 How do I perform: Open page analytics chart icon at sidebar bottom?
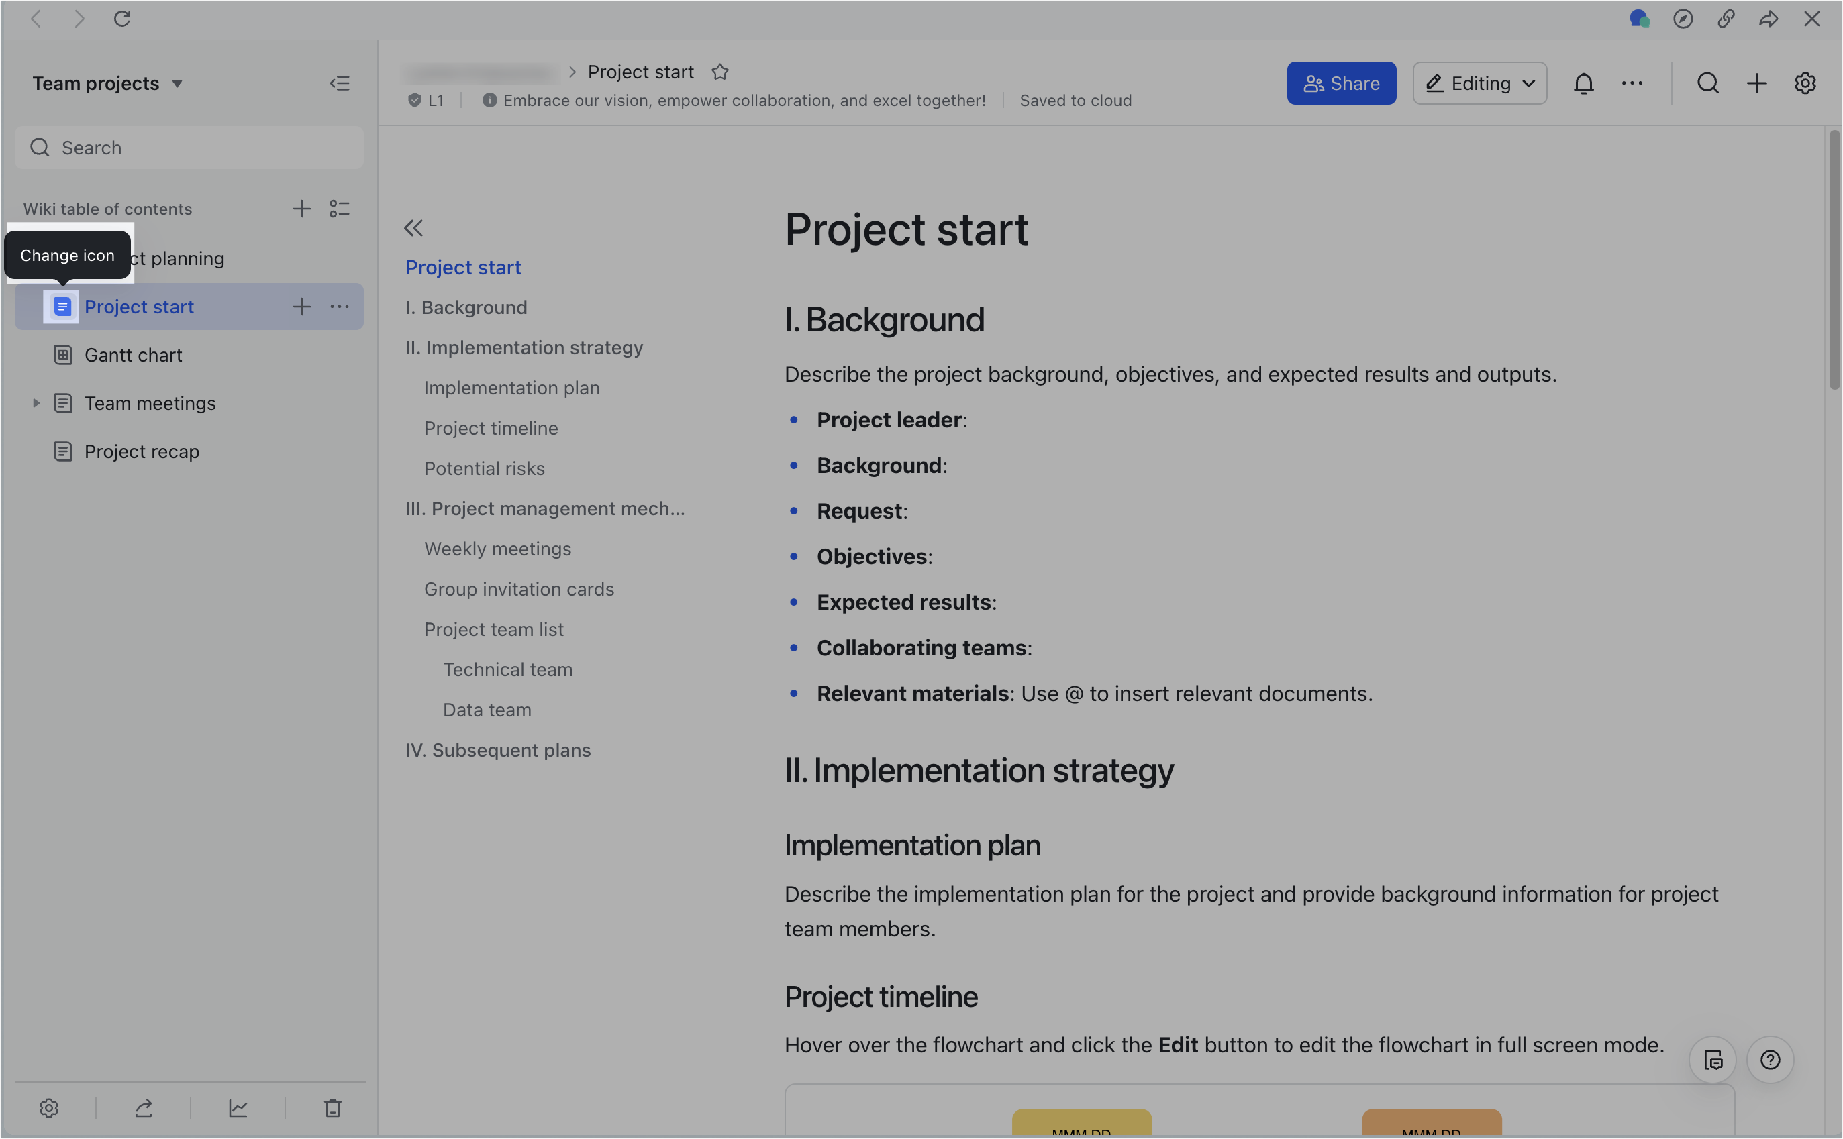238,1107
